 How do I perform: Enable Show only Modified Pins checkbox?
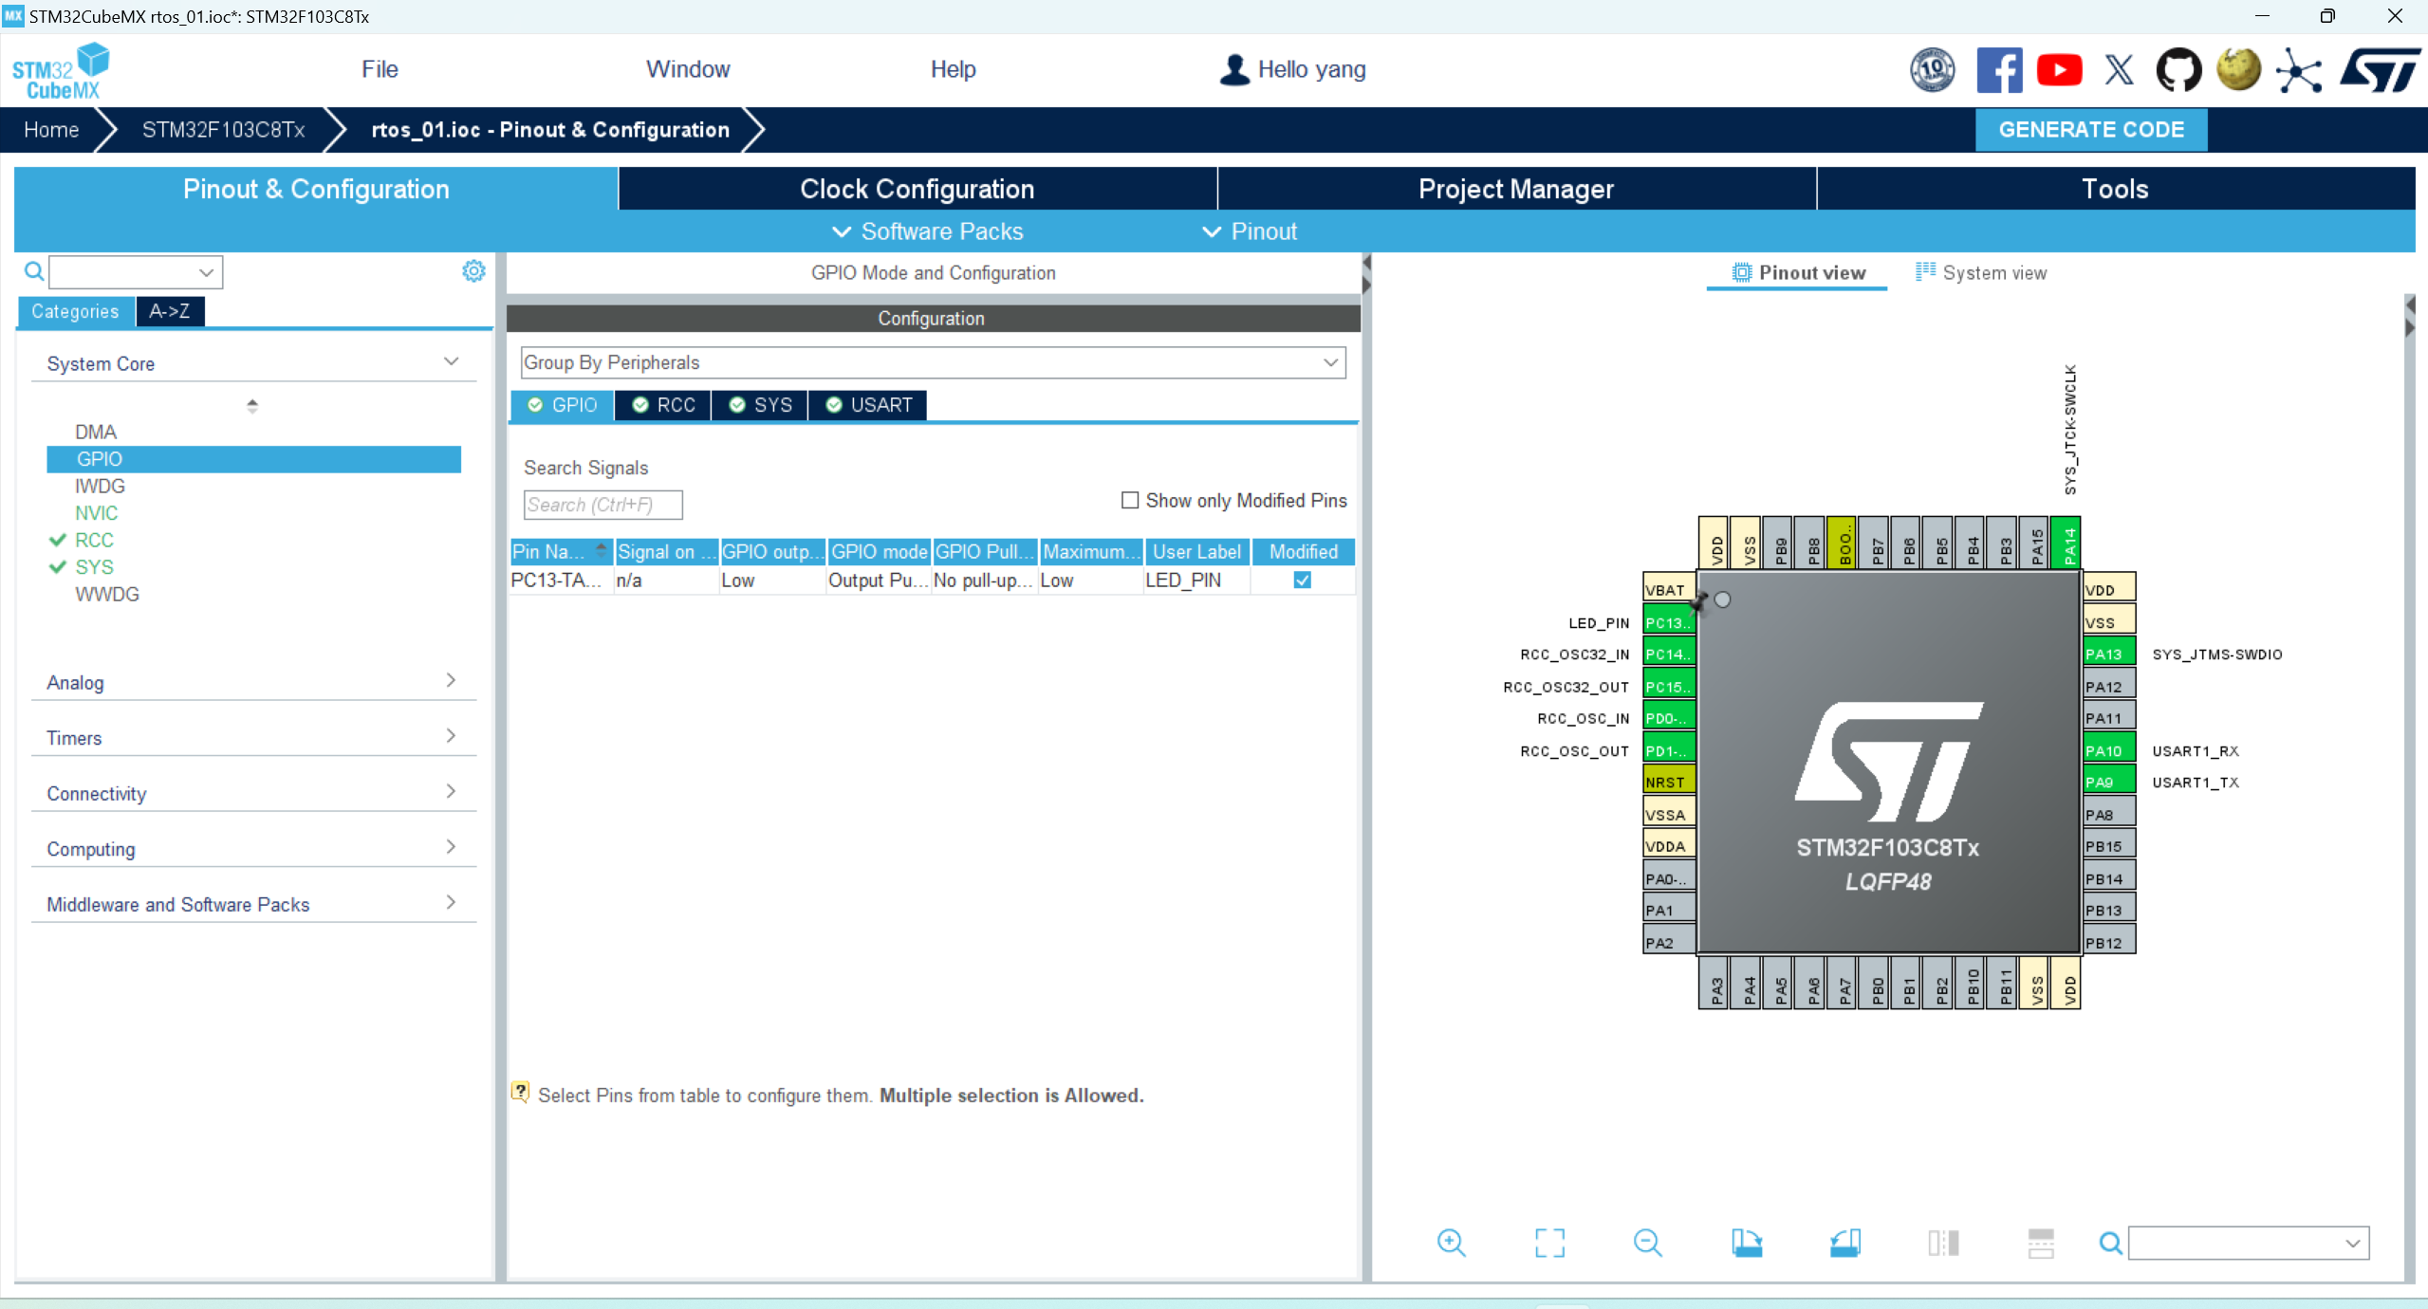pyautogui.click(x=1130, y=500)
